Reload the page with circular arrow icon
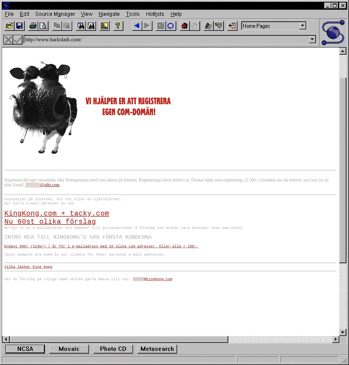 click(171, 26)
